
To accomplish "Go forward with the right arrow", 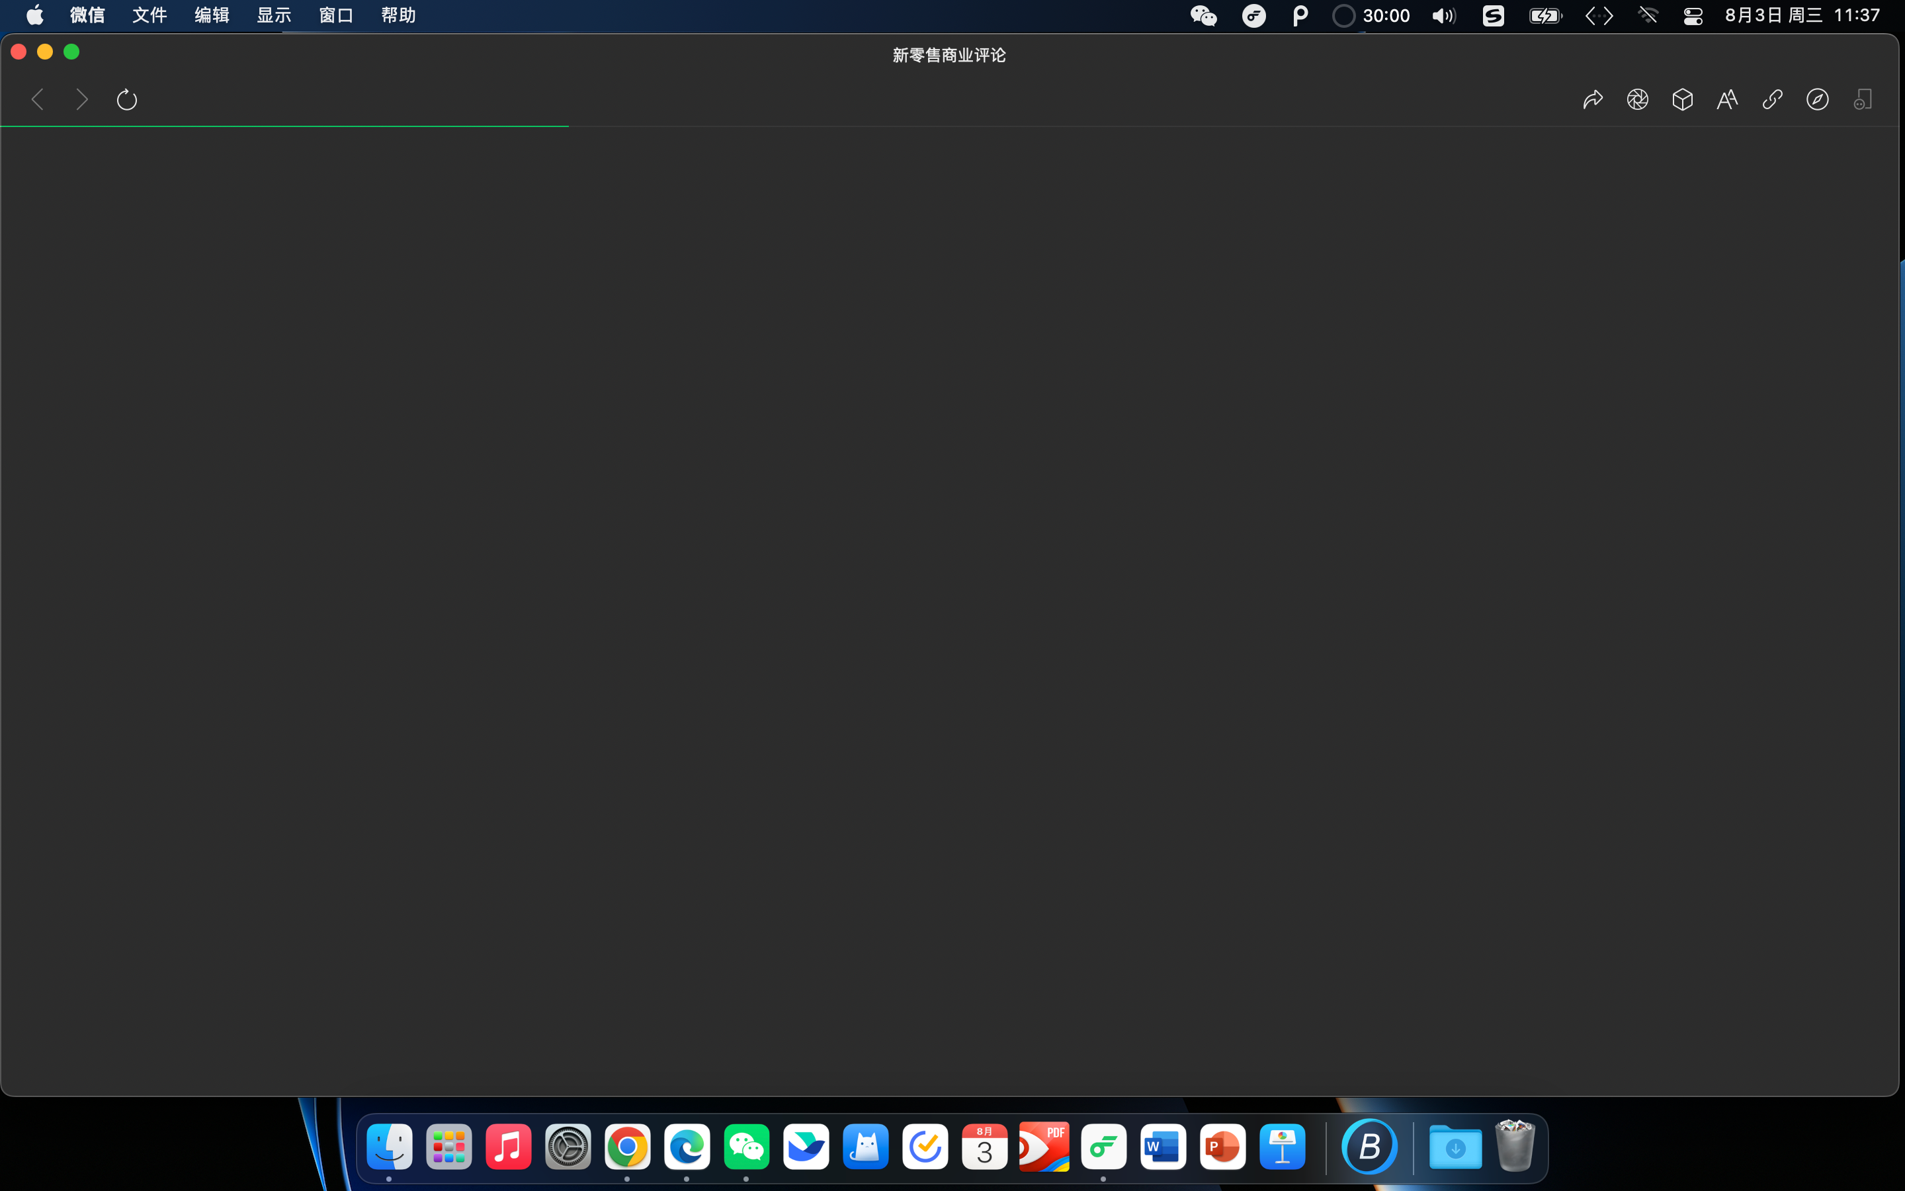I will (82, 100).
